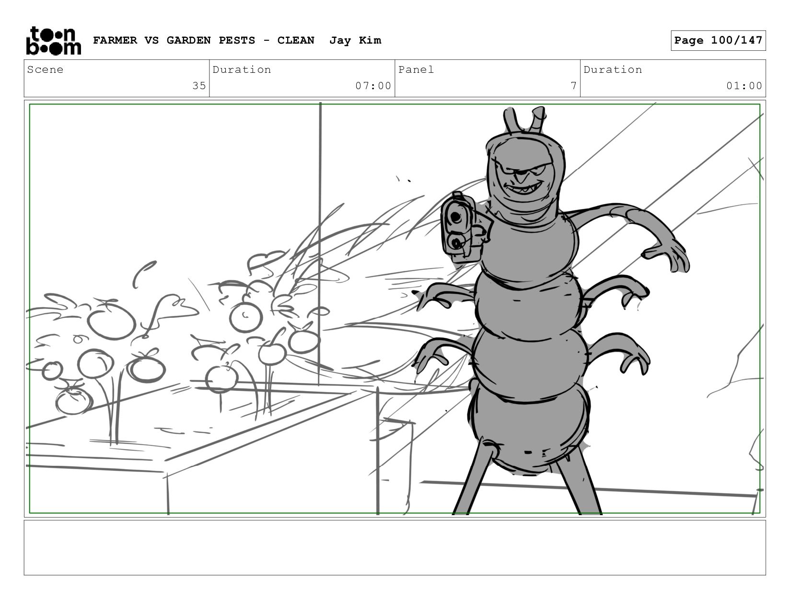Select panel duration value '01:00'
791x611 pixels.
tap(744, 86)
